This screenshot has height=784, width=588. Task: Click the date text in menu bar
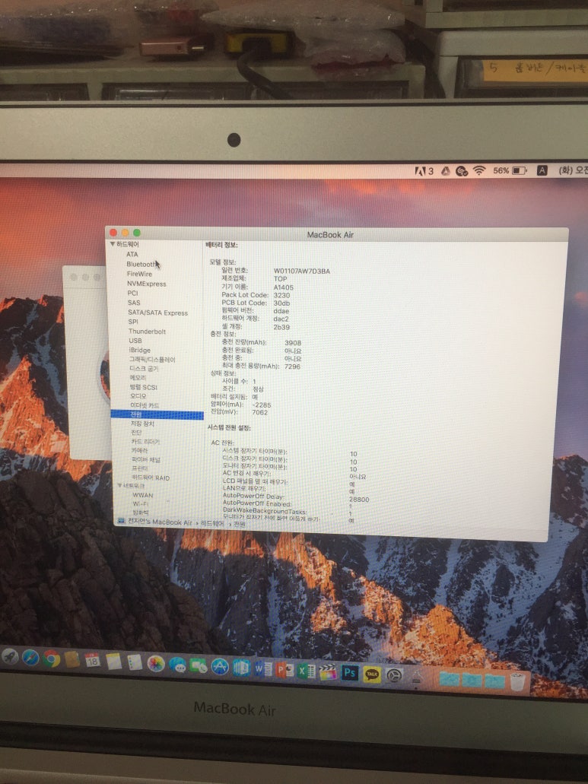pyautogui.click(x=573, y=170)
